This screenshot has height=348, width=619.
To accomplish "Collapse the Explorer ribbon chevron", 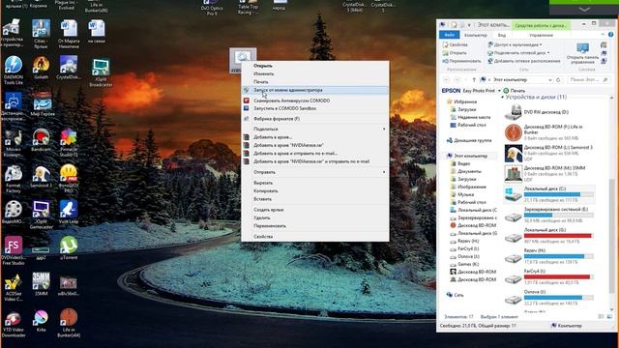I will click(603, 35).
